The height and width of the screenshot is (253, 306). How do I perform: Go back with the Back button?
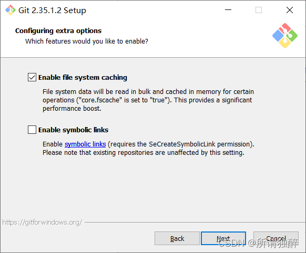[177, 238]
